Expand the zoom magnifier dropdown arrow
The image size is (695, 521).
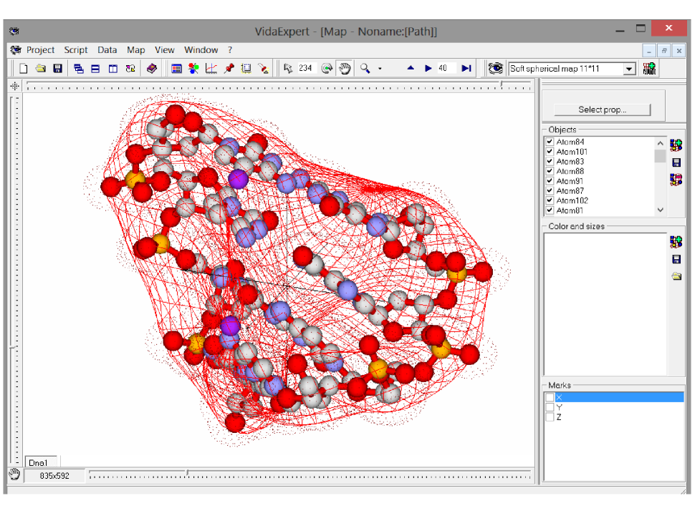pos(380,69)
